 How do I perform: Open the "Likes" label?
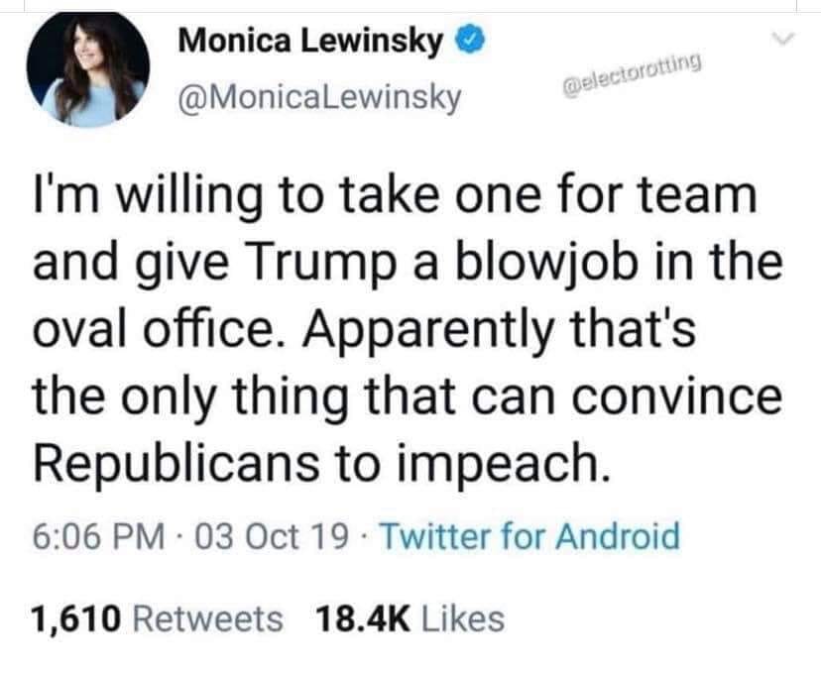[463, 619]
